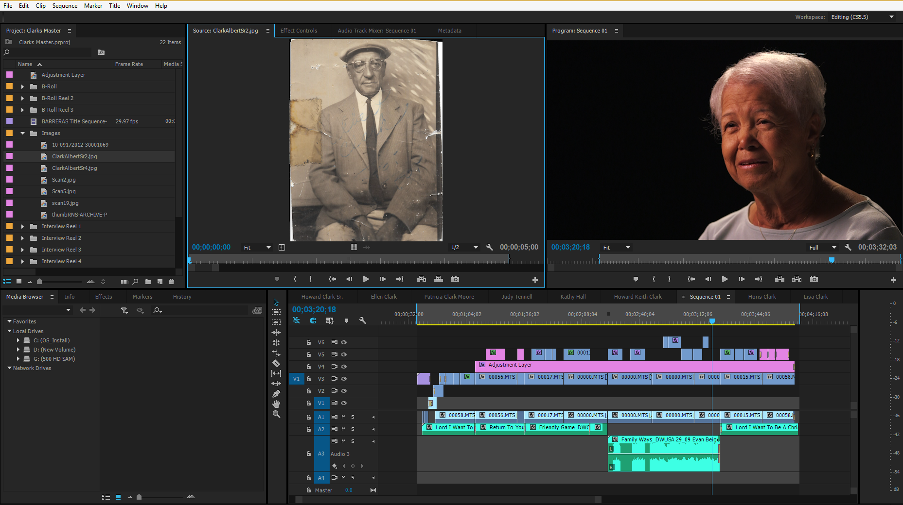The image size is (903, 505).
Task: Mute audio track A1
Action: pos(343,417)
